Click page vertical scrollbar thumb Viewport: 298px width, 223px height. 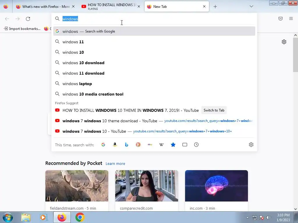pyautogui.click(x=295, y=55)
